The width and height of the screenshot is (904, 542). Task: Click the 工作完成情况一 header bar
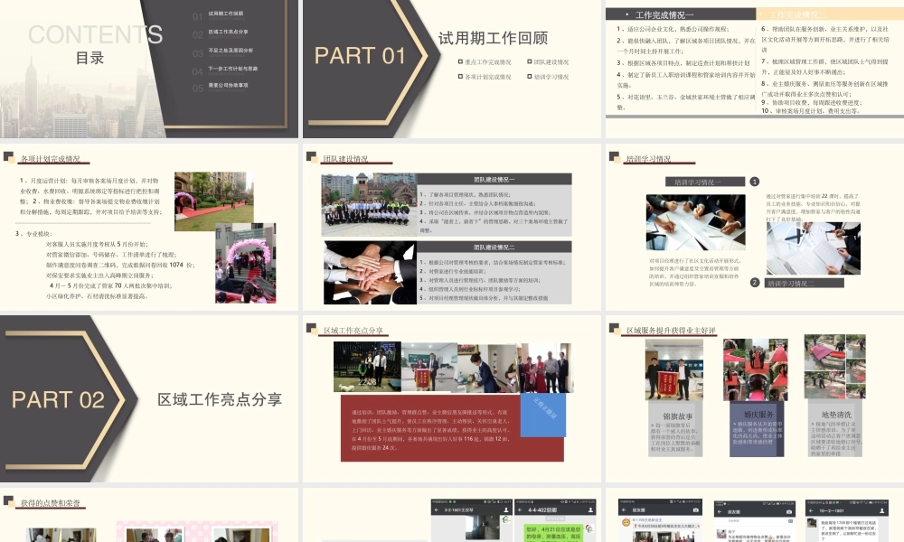click(681, 14)
